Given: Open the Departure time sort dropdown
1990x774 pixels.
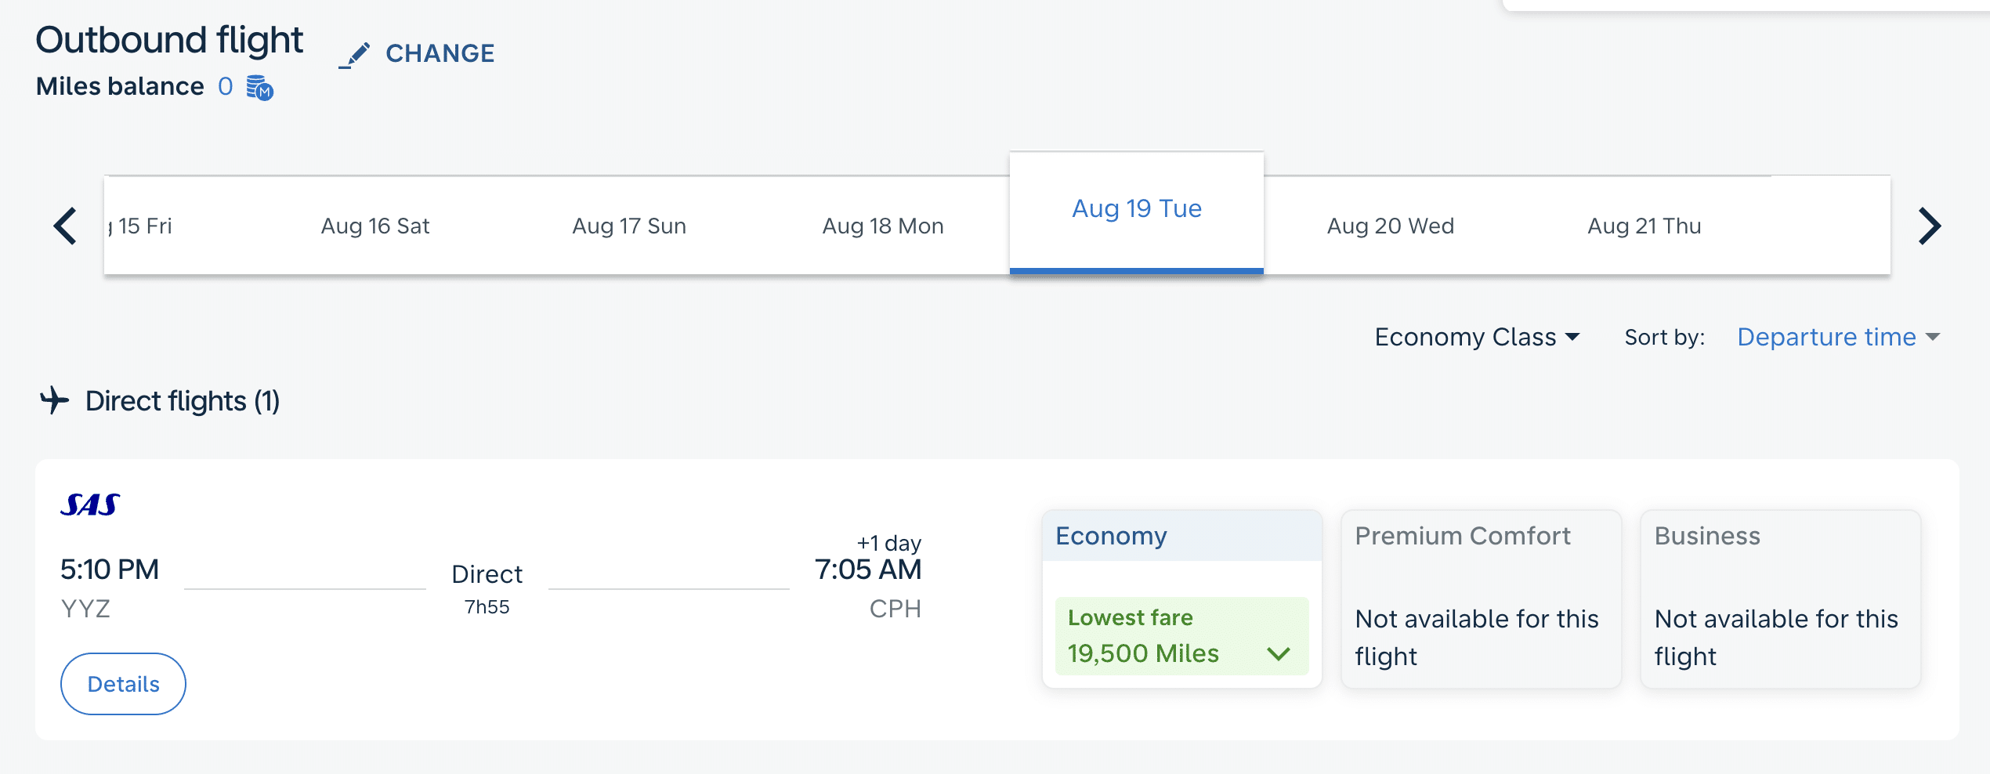Looking at the screenshot, I should [x=1837, y=337].
